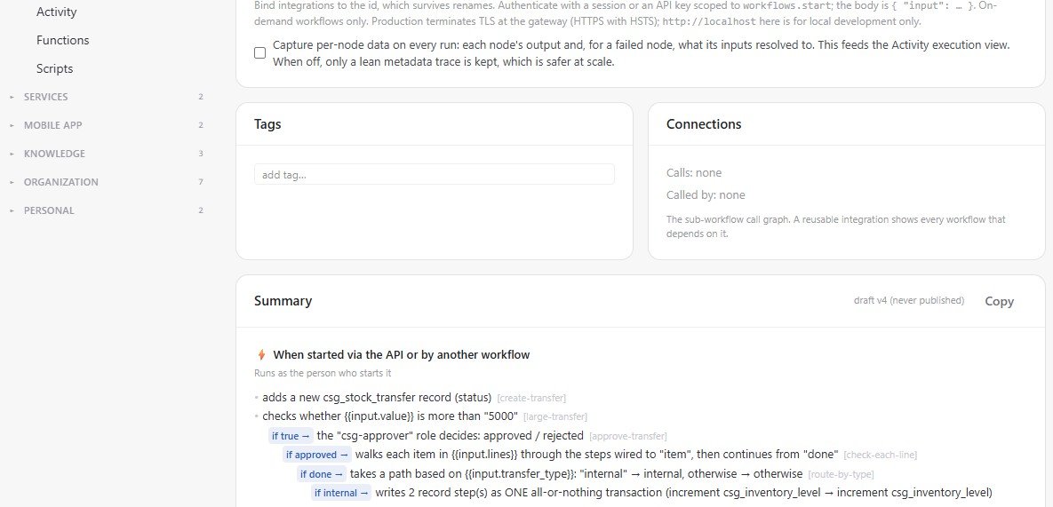
Task: Click the create-transfer node label
Action: [531, 399]
